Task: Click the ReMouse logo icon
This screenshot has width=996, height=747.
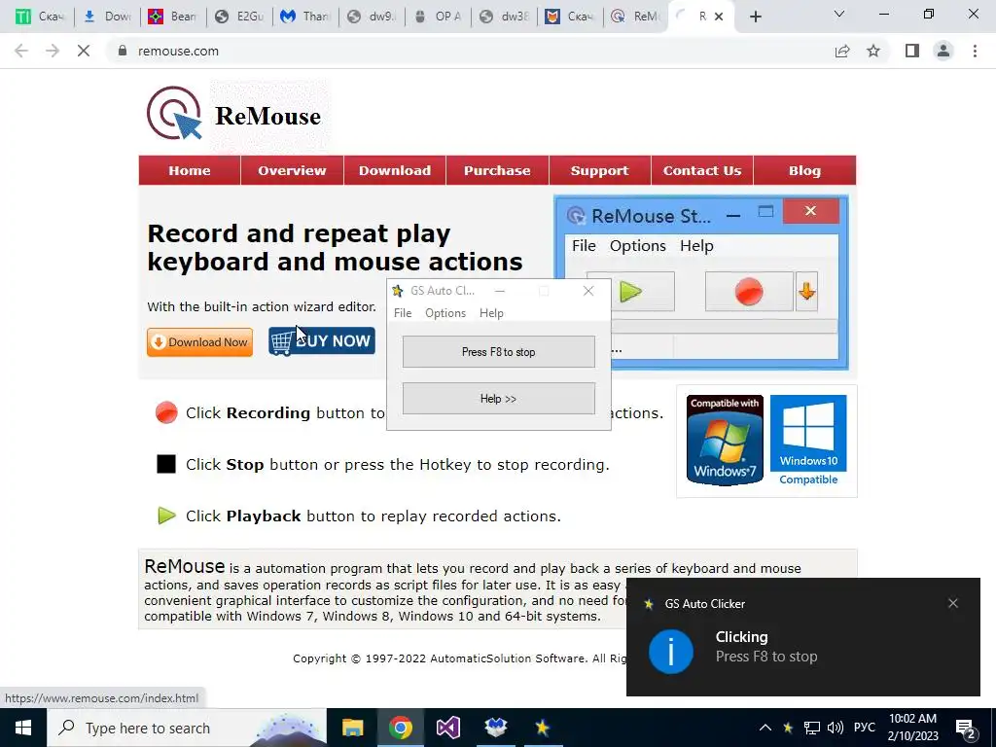Action: tap(175, 113)
